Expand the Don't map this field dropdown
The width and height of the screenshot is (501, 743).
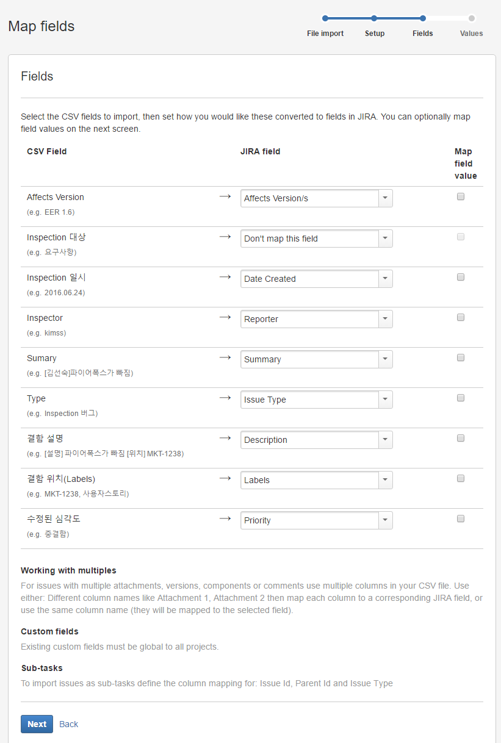385,239
